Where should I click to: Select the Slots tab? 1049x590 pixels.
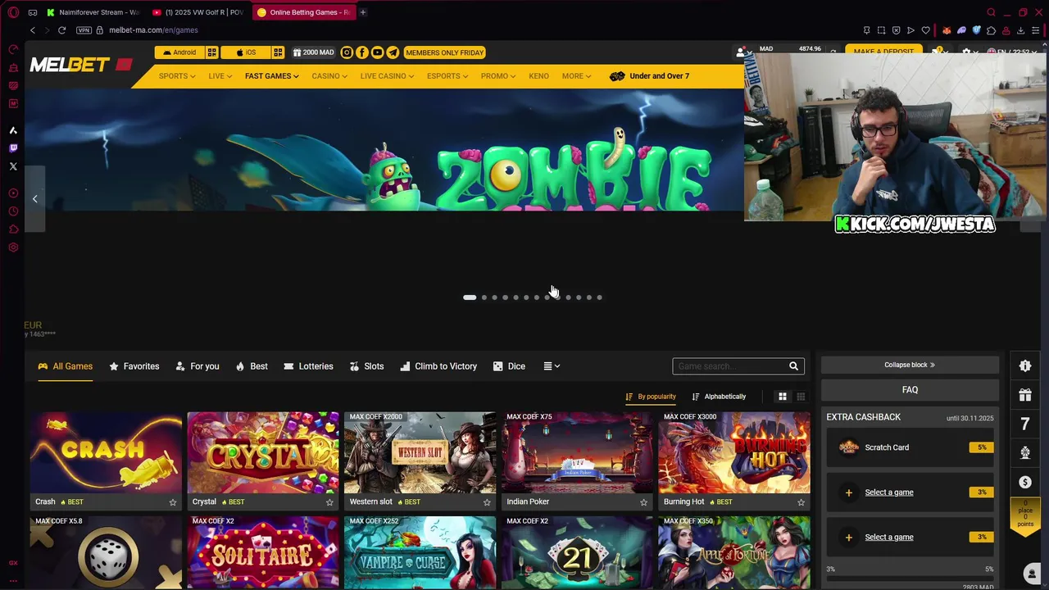[x=366, y=366]
